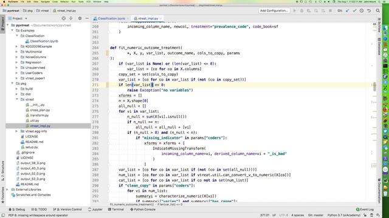Expand External Libraries node
389x218 pixels.
7,190
